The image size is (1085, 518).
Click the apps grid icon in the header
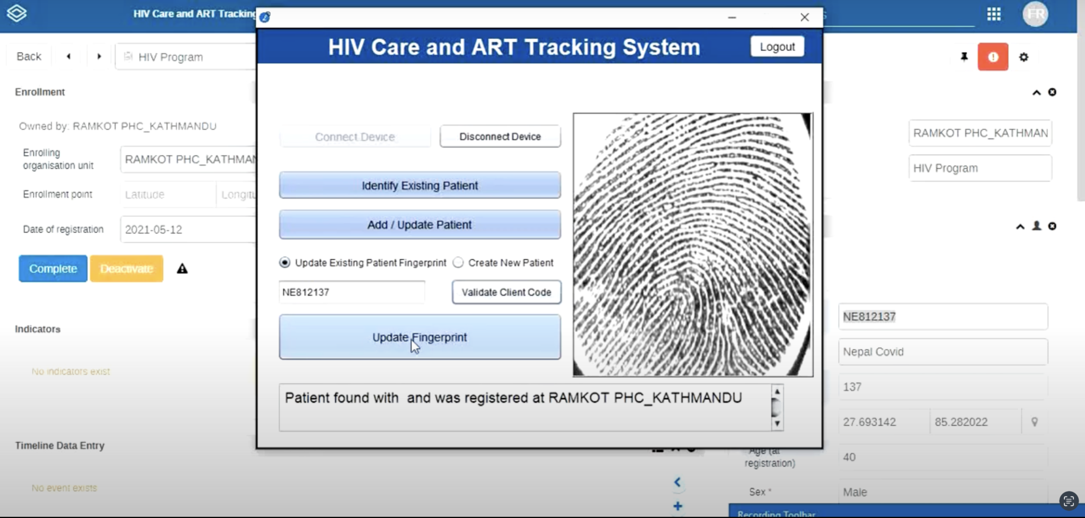pos(994,14)
